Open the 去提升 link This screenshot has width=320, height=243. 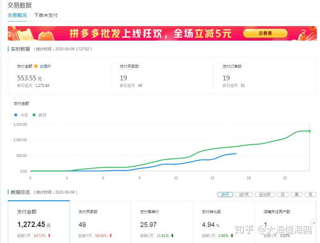click(x=45, y=67)
